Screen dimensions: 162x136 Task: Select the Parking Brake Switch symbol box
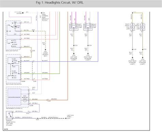(9, 115)
